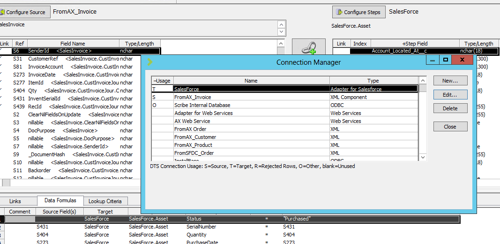Click the connection list scroll-up arrow
Viewport: 500px width, 244px height.
pyautogui.click(x=423, y=81)
